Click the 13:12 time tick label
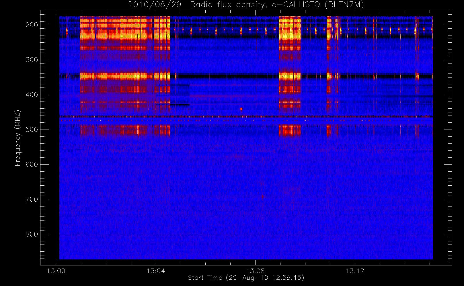 pos(355,271)
